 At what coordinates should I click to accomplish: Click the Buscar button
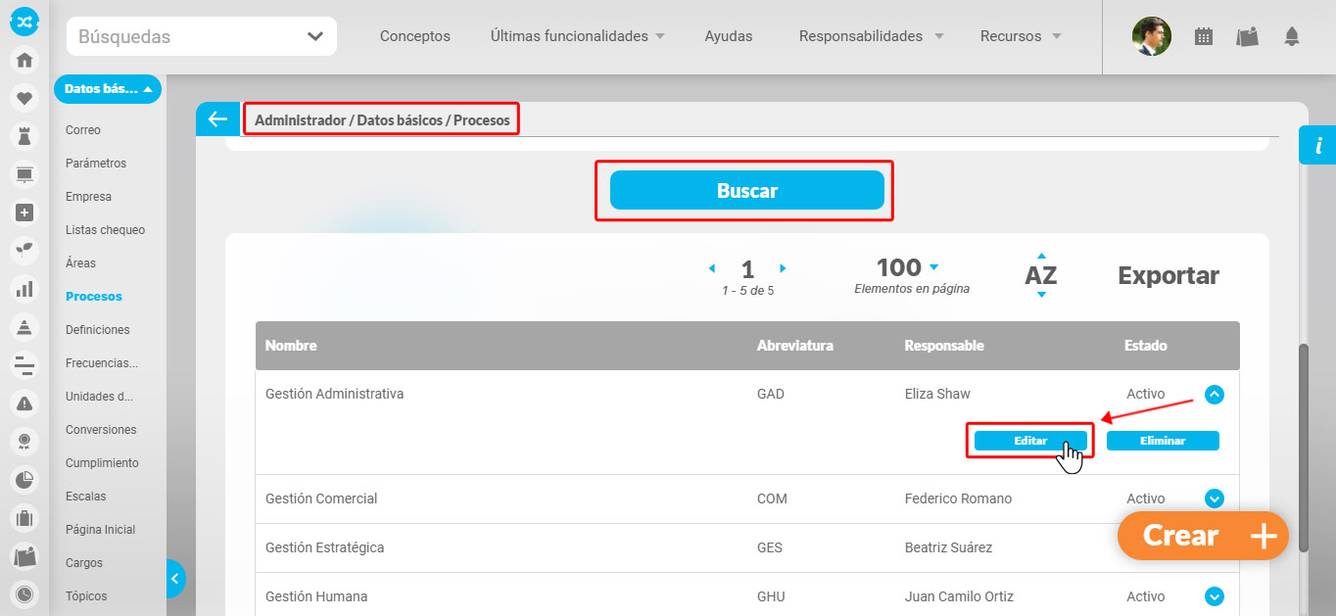click(x=746, y=190)
